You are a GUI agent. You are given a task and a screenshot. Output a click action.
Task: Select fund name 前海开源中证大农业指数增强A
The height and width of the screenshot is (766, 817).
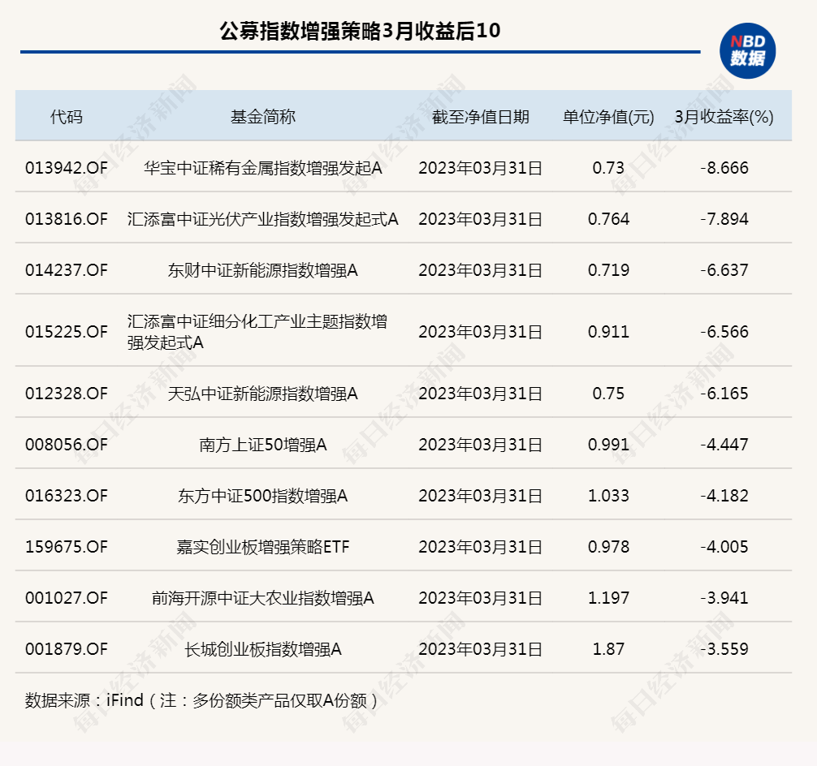point(262,597)
